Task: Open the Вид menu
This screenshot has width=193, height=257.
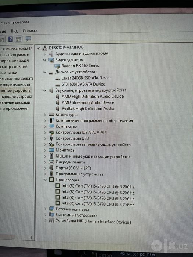Action: pyautogui.click(x=14, y=31)
